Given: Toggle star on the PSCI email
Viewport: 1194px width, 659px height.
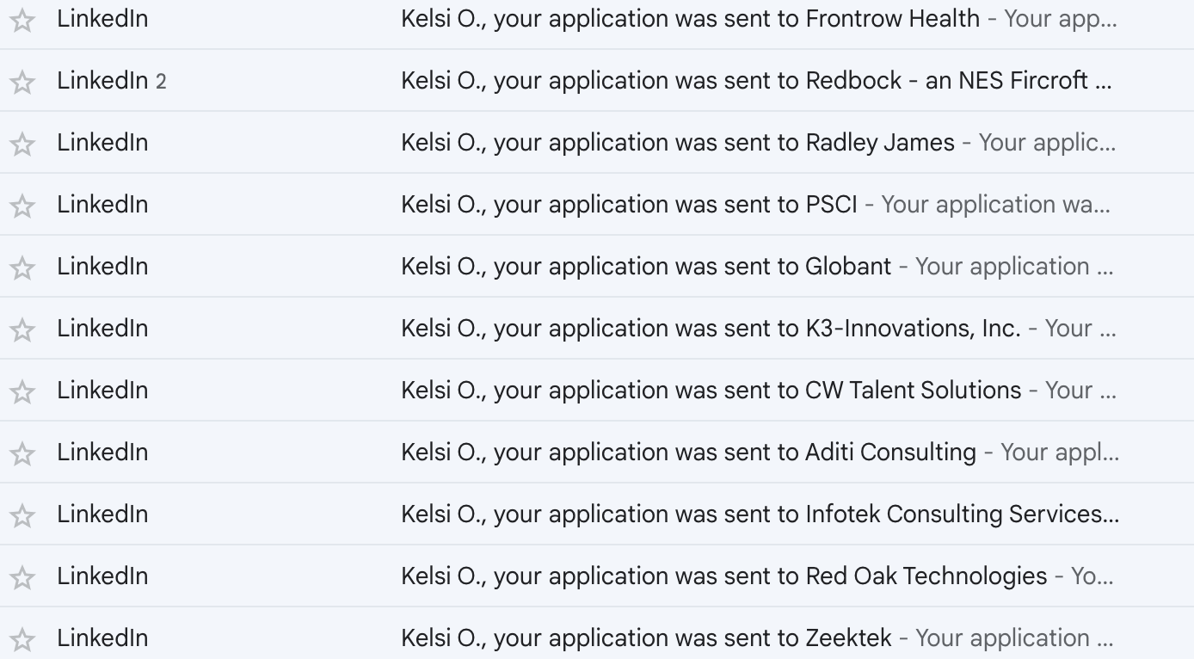Looking at the screenshot, I should point(22,206).
